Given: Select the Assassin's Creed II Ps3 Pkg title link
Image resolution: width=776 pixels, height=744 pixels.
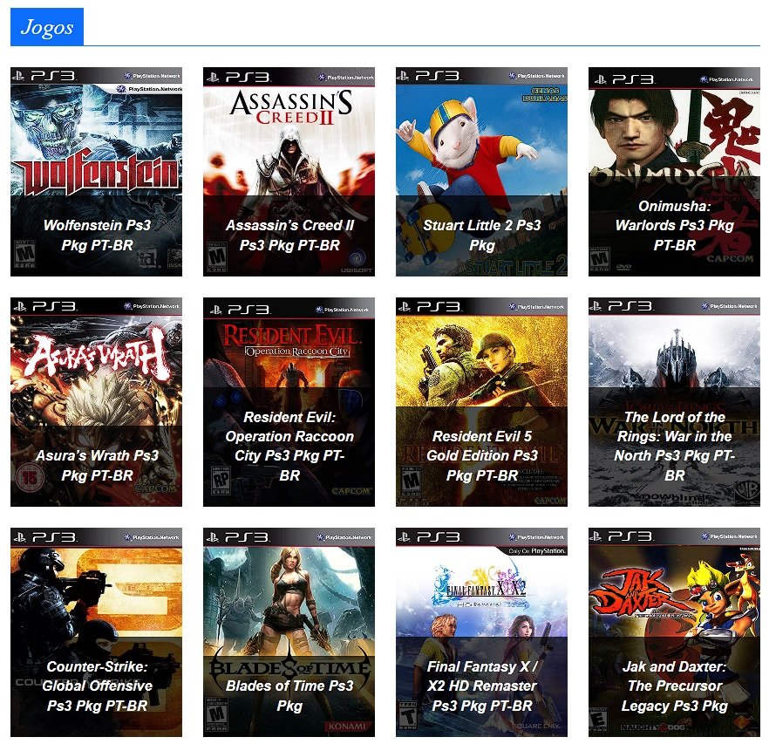Looking at the screenshot, I should [x=289, y=235].
